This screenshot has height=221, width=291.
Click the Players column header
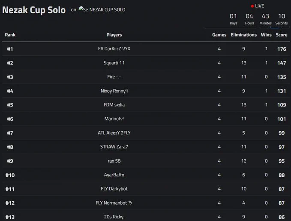[x=114, y=35]
